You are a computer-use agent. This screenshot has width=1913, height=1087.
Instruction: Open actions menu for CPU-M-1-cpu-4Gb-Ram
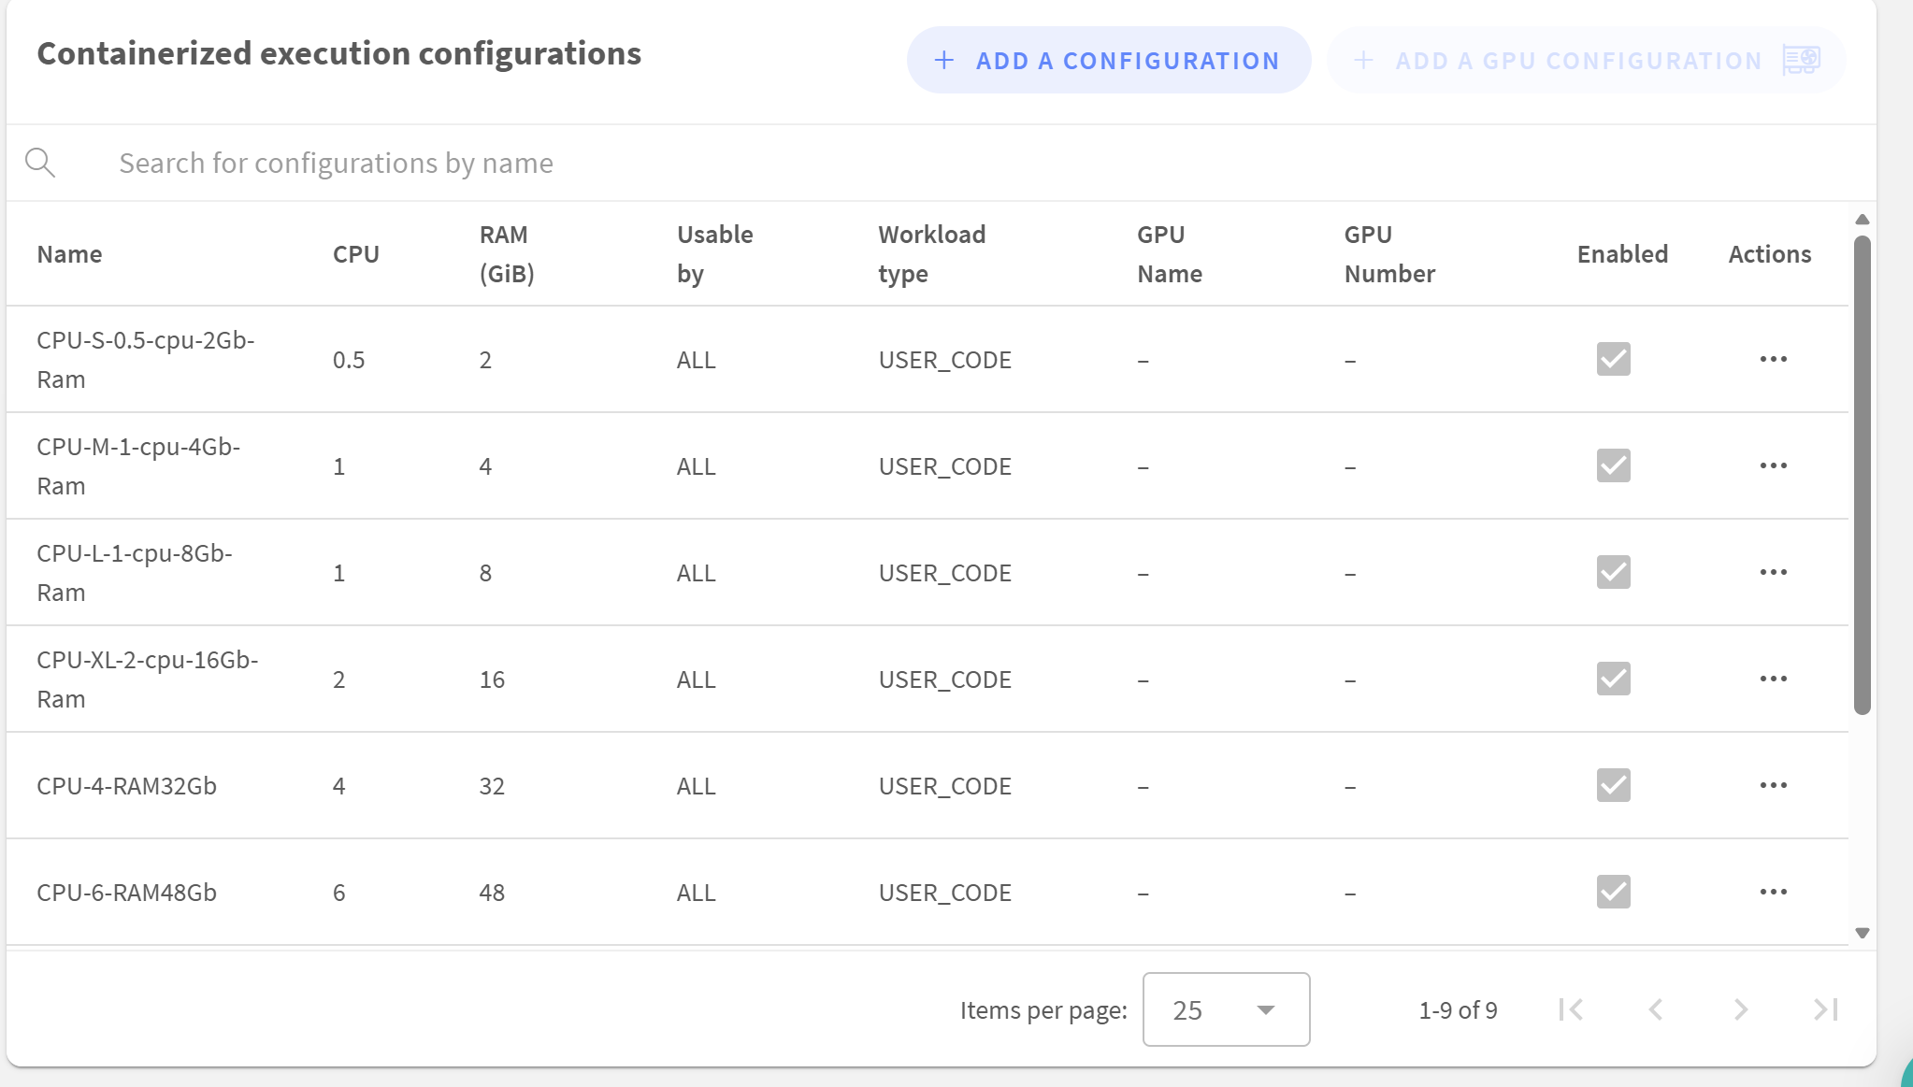click(x=1773, y=466)
